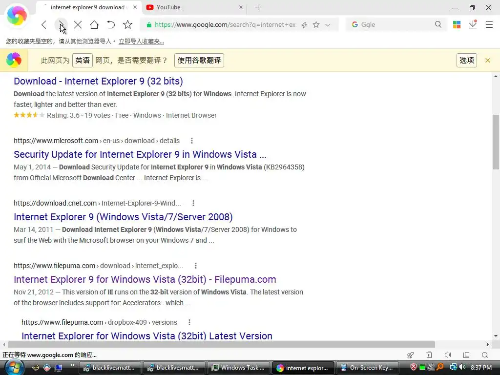Click the search box magnifier icon
500x375 pixels.
pyautogui.click(x=438, y=24)
